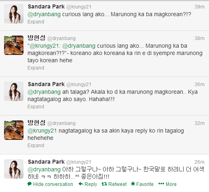This screenshot has width=209, height=192.
Task: Expand the 36m Sandara Park tweet
Action: (36, 107)
